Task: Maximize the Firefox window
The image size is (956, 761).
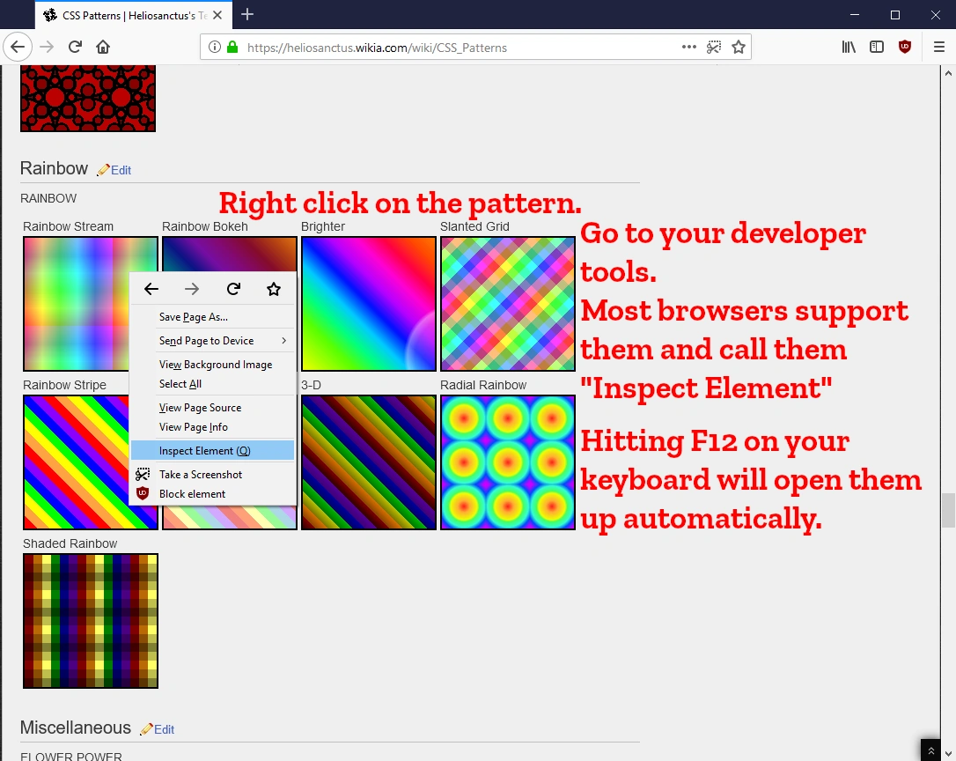Action: (895, 15)
